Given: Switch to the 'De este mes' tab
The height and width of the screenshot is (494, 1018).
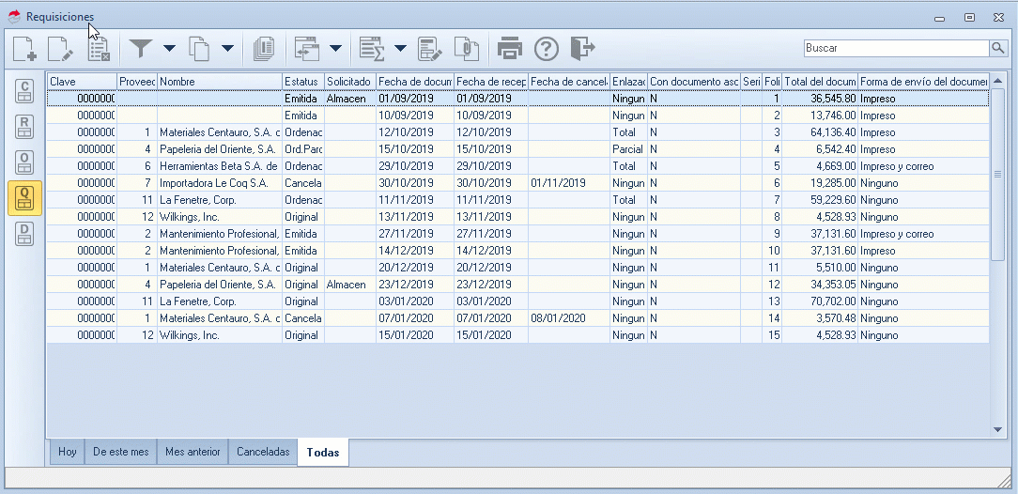Looking at the screenshot, I should tap(120, 452).
